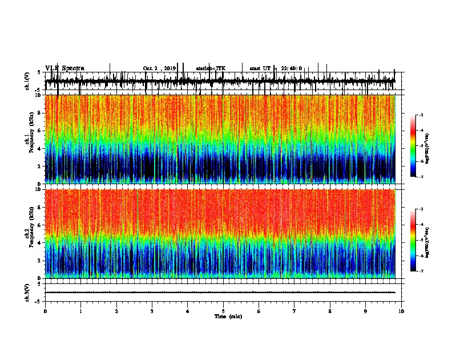The height and width of the screenshot is (349, 452).
Task: Click time axis tick label "5"
Action: (223, 311)
